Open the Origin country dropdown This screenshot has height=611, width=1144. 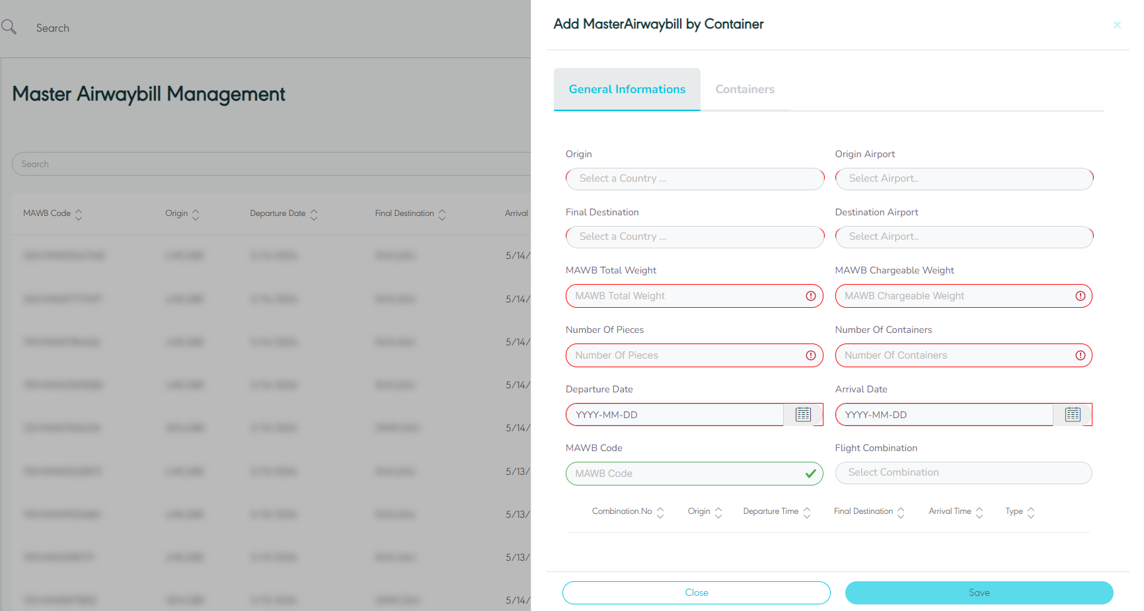[695, 179]
